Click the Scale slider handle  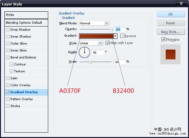pos(90,62)
